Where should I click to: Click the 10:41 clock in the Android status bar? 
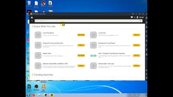coord(141,17)
